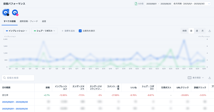The image size is (214, 112).
Task: Click the end date 2025/06/30 field
Action: point(166,4)
